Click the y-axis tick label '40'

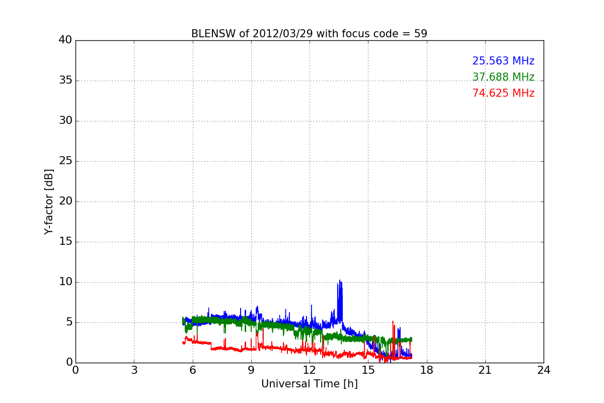coord(65,40)
